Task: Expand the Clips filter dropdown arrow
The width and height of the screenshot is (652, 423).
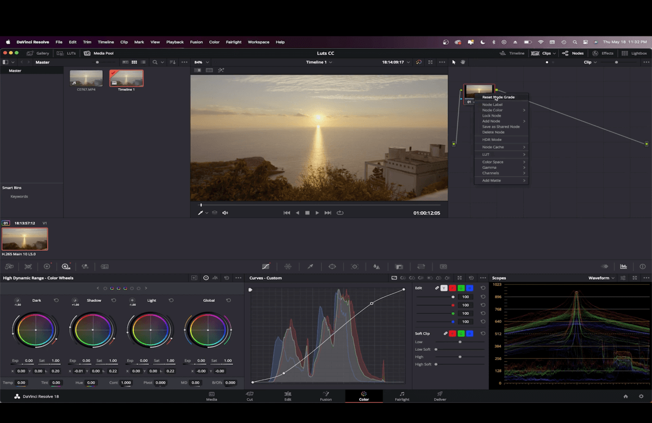Action: click(554, 53)
